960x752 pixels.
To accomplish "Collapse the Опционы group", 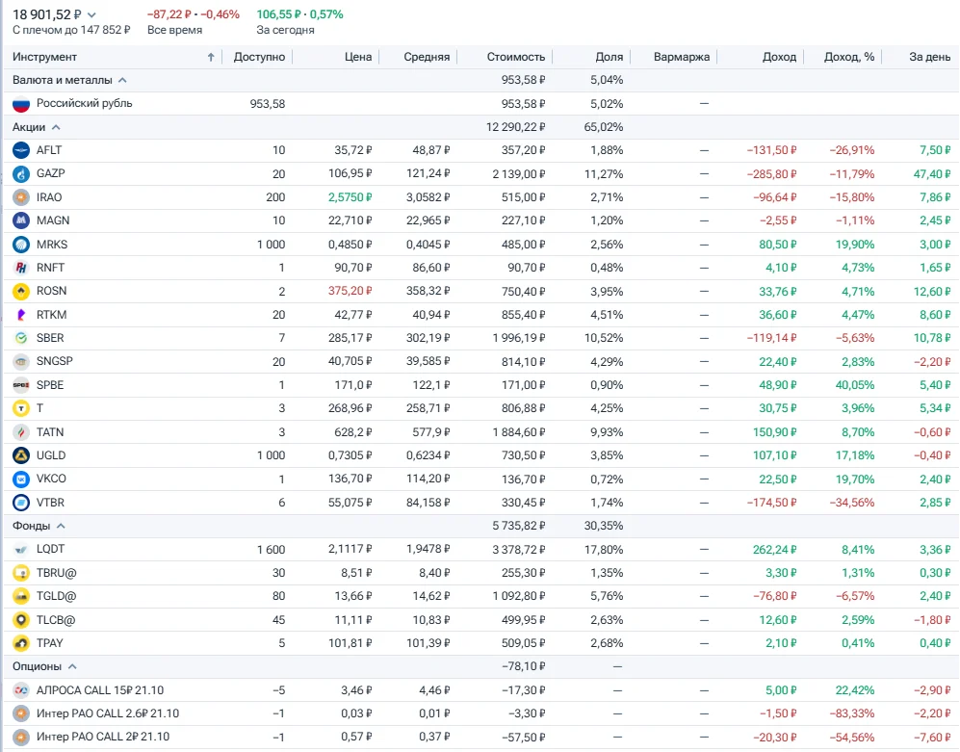I will (72, 666).
